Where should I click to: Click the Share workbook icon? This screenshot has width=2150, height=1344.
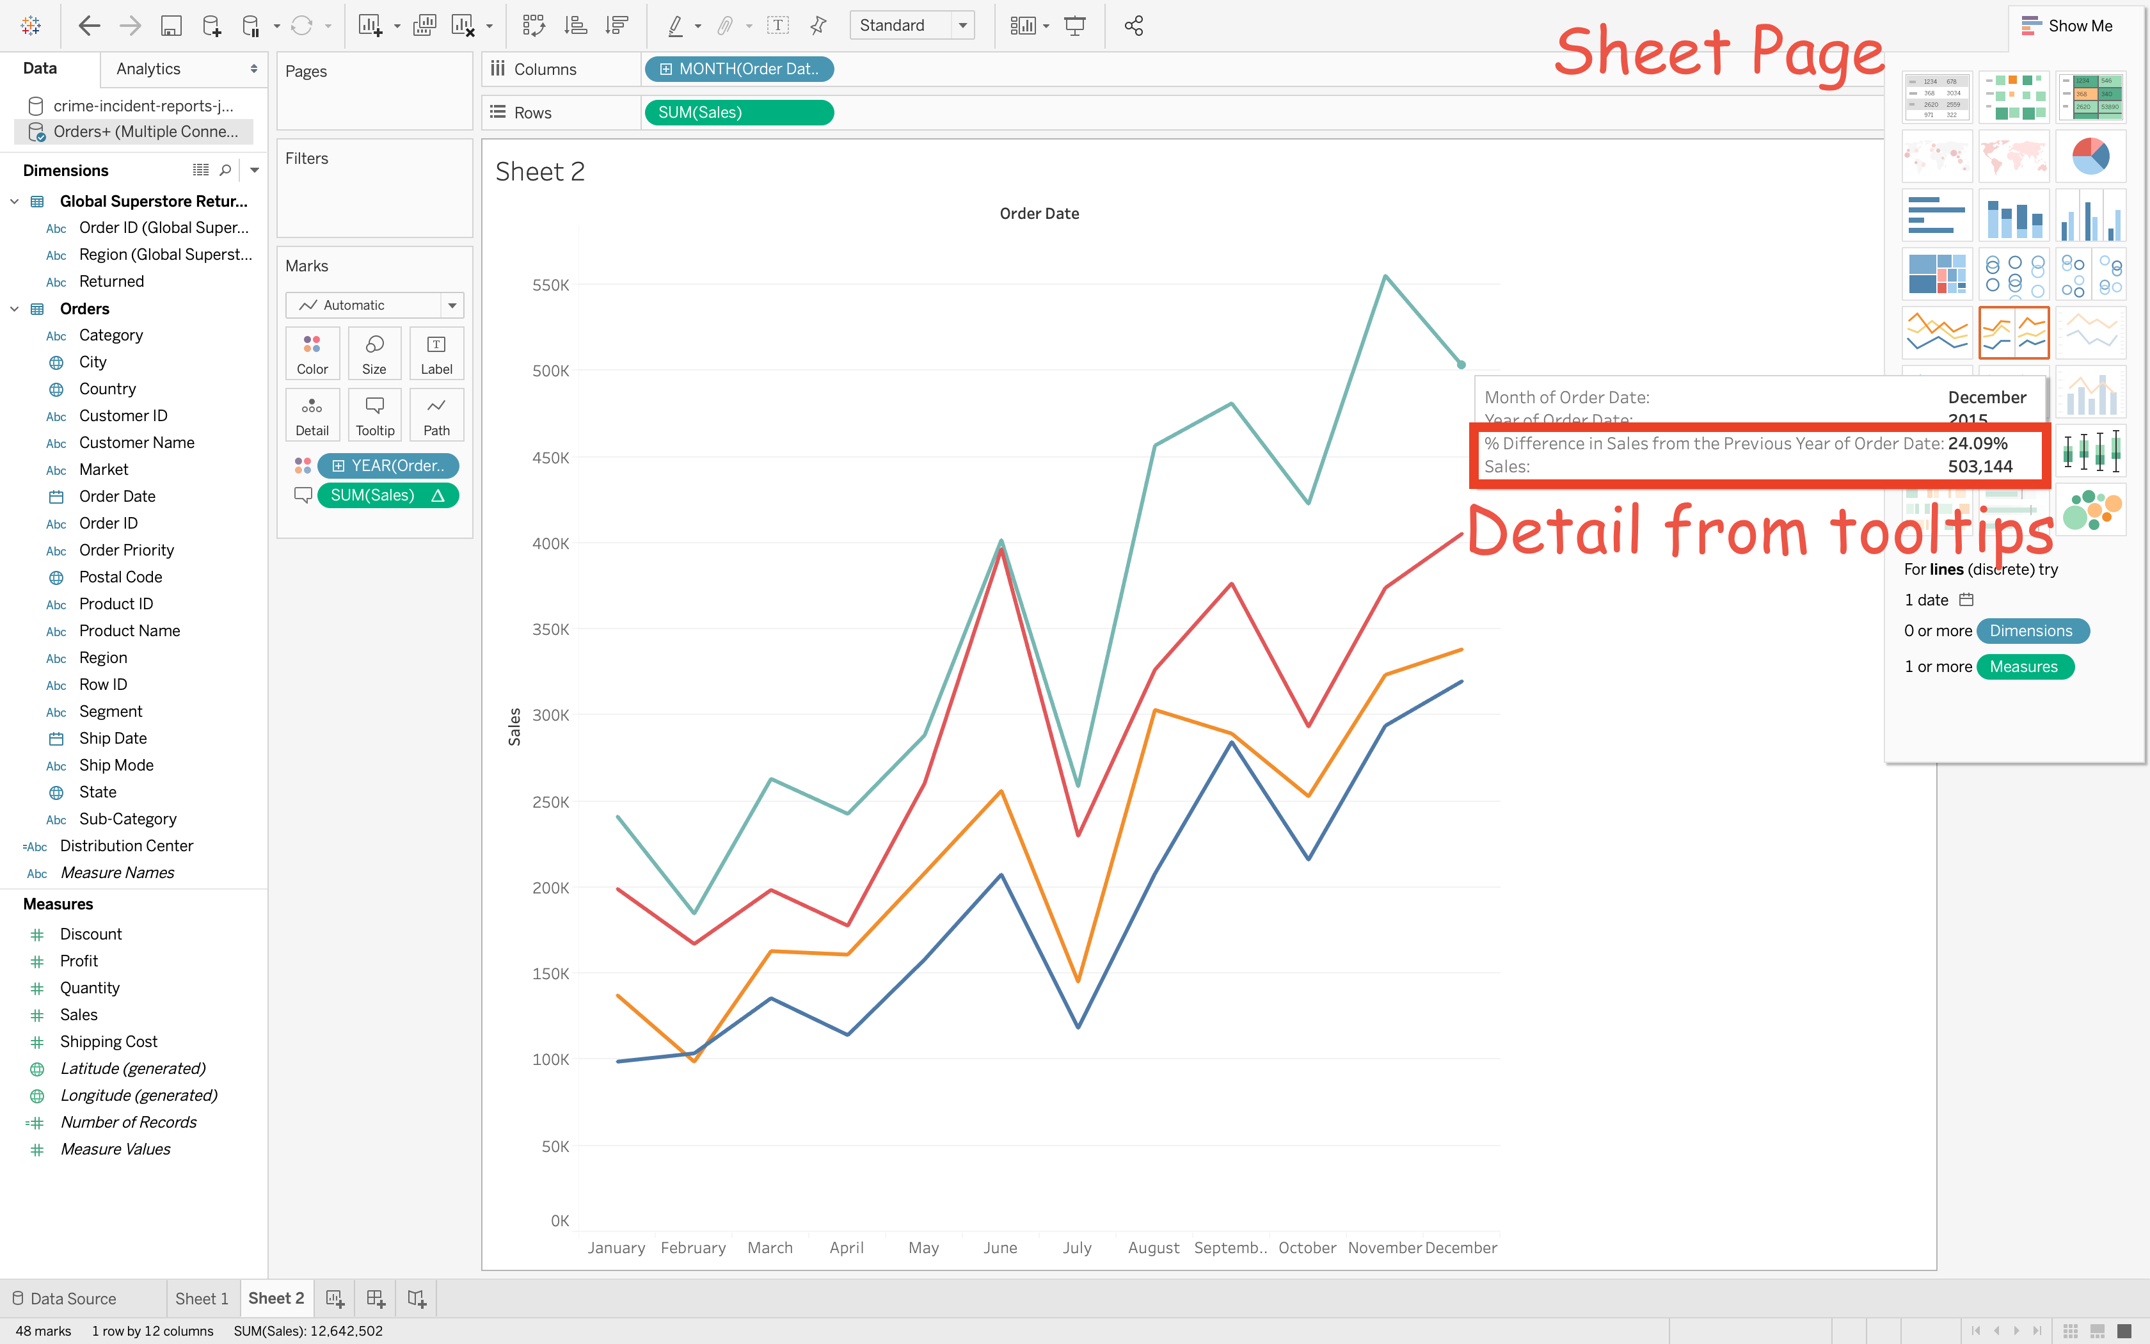click(1134, 26)
